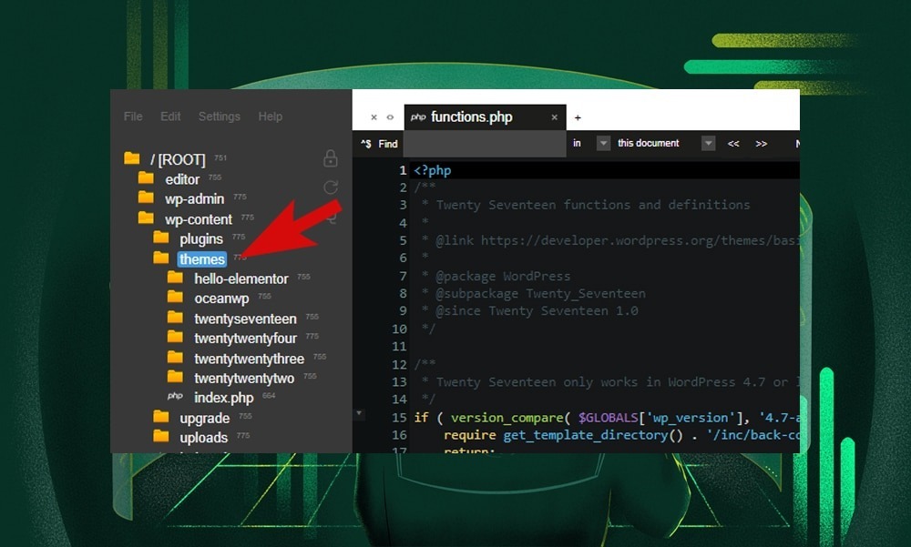
Task: Click the next match >> icon in find bar
Action: [x=763, y=143]
